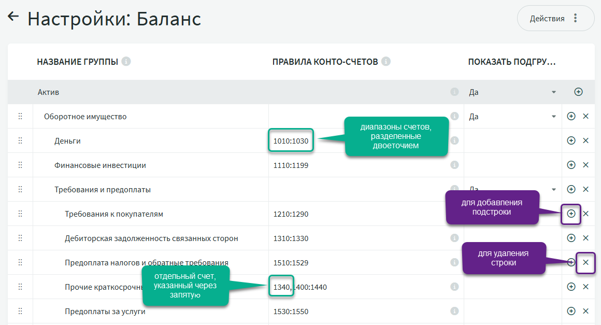Add subrow under Требования к покупателям

[x=571, y=214]
